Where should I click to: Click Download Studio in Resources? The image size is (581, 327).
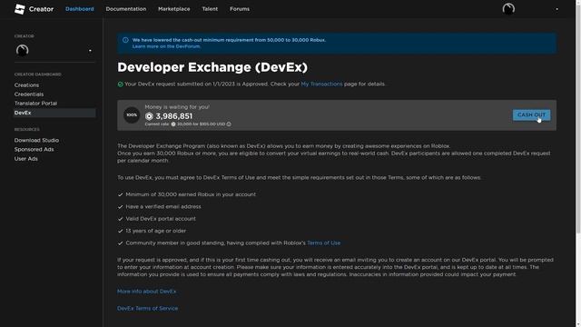pyautogui.click(x=36, y=140)
